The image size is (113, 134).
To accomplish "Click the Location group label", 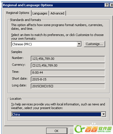I will coord(15,99).
